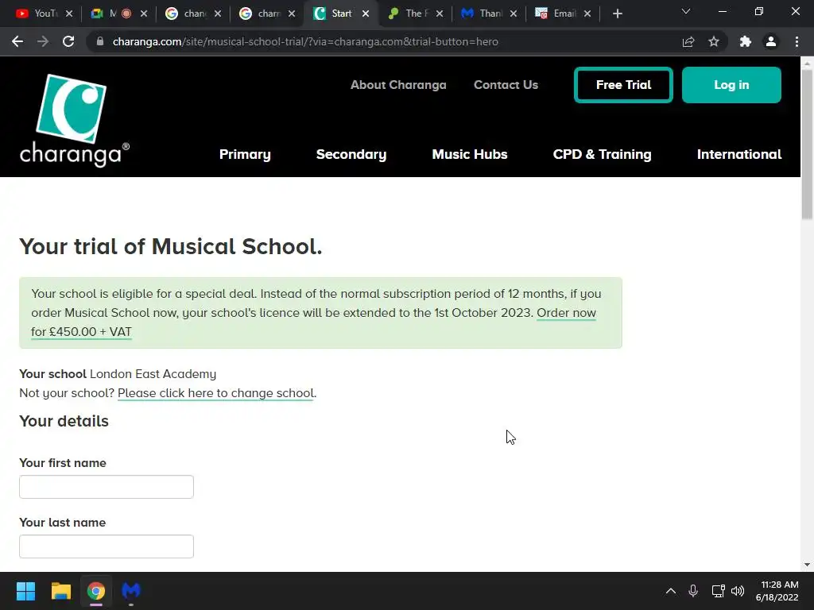814x610 pixels.
Task: Click the Chrome taskbar icon
Action: coord(96,591)
